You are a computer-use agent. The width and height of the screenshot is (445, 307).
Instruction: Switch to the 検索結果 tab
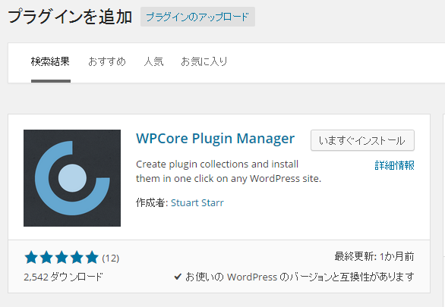[50, 61]
